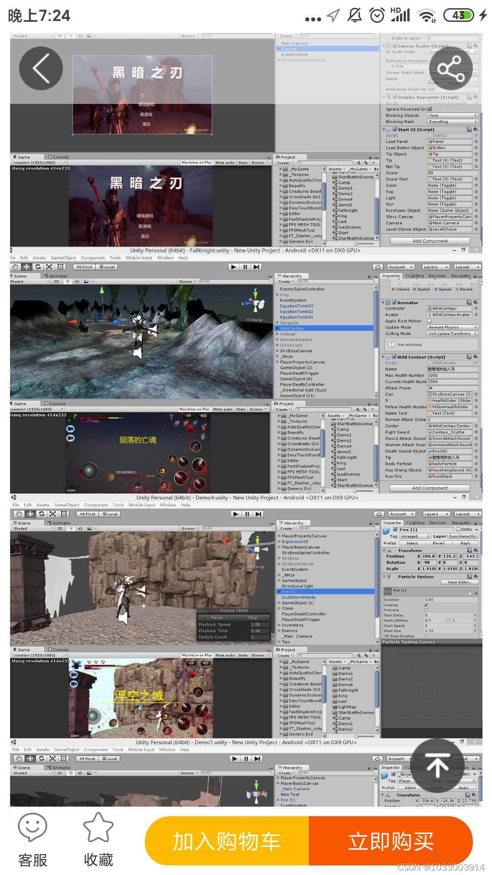The width and height of the screenshot is (492, 875).
Task: Disable the Wild Centaur (Script) checkbox
Action: click(x=394, y=357)
